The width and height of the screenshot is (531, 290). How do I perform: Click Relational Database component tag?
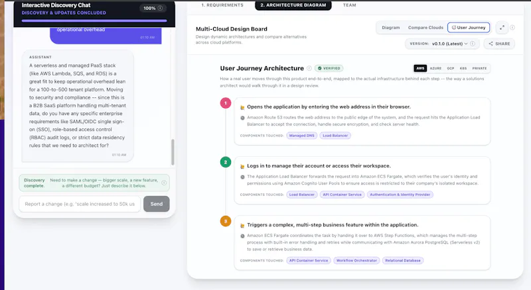point(403,261)
